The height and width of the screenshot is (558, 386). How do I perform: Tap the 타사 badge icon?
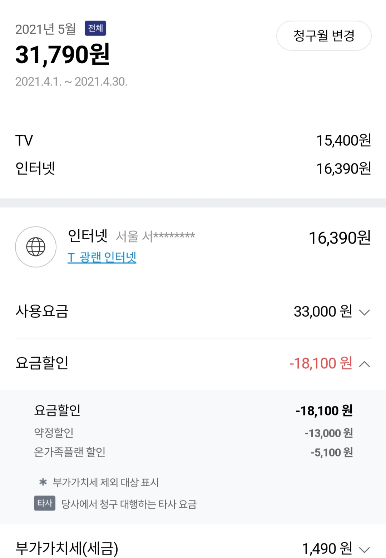[x=45, y=503]
